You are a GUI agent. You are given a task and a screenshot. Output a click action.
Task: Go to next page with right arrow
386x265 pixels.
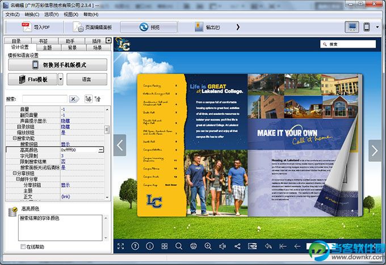click(x=375, y=151)
